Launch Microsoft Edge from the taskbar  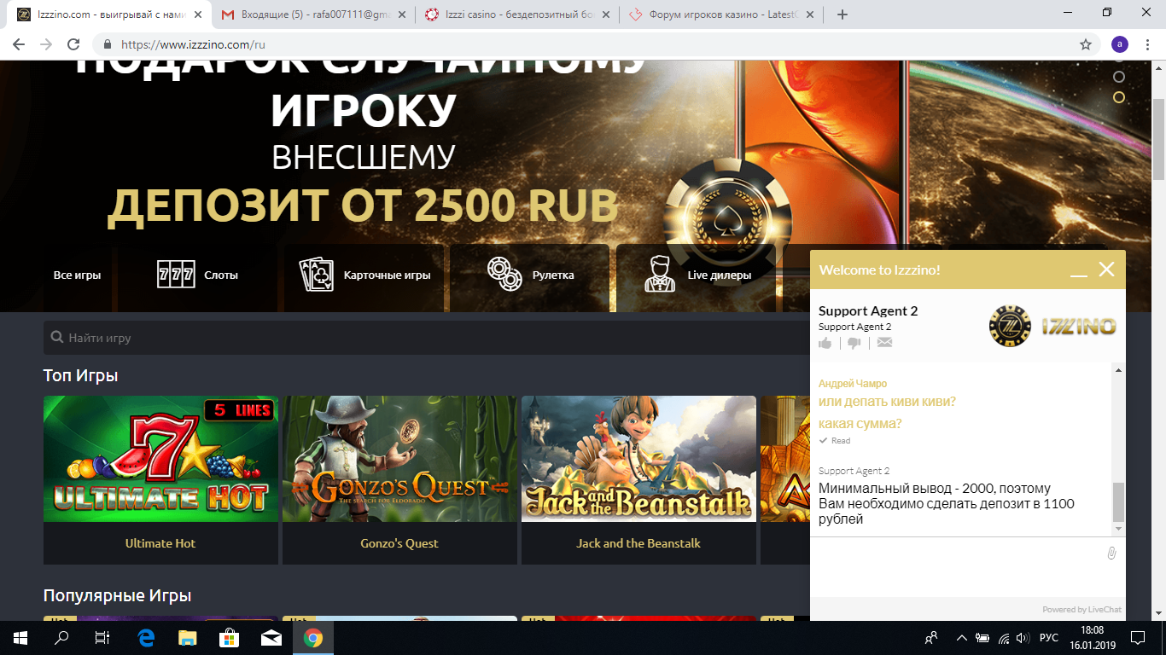[146, 638]
